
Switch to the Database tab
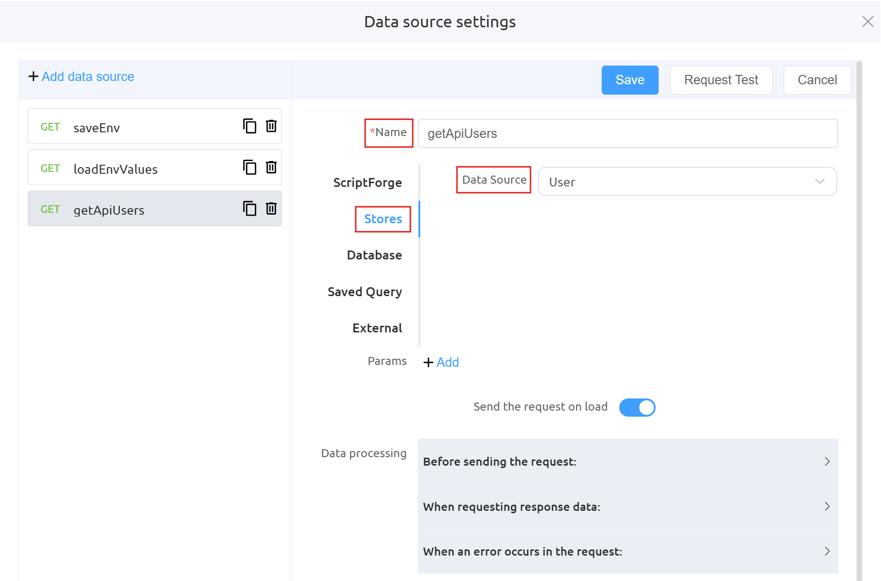[x=374, y=255]
